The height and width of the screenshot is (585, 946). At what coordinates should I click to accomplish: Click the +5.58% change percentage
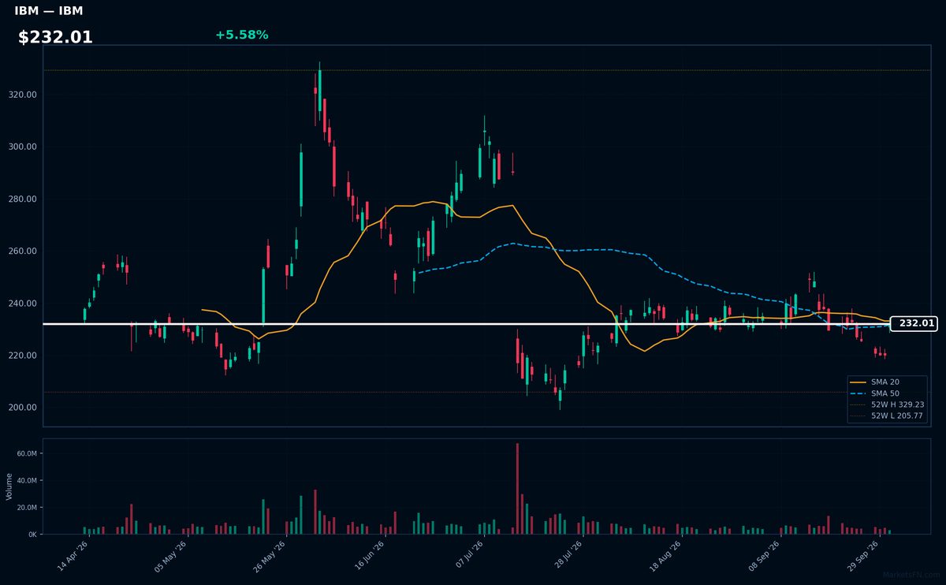242,35
